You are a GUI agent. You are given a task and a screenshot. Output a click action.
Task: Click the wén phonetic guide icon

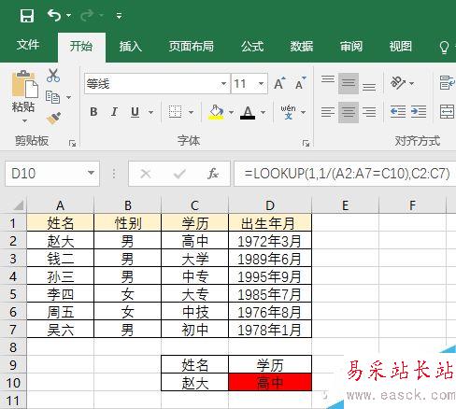click(288, 112)
